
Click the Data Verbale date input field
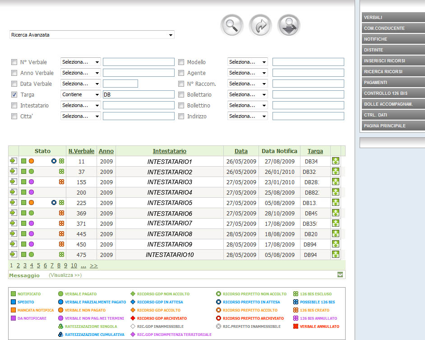tap(120, 84)
